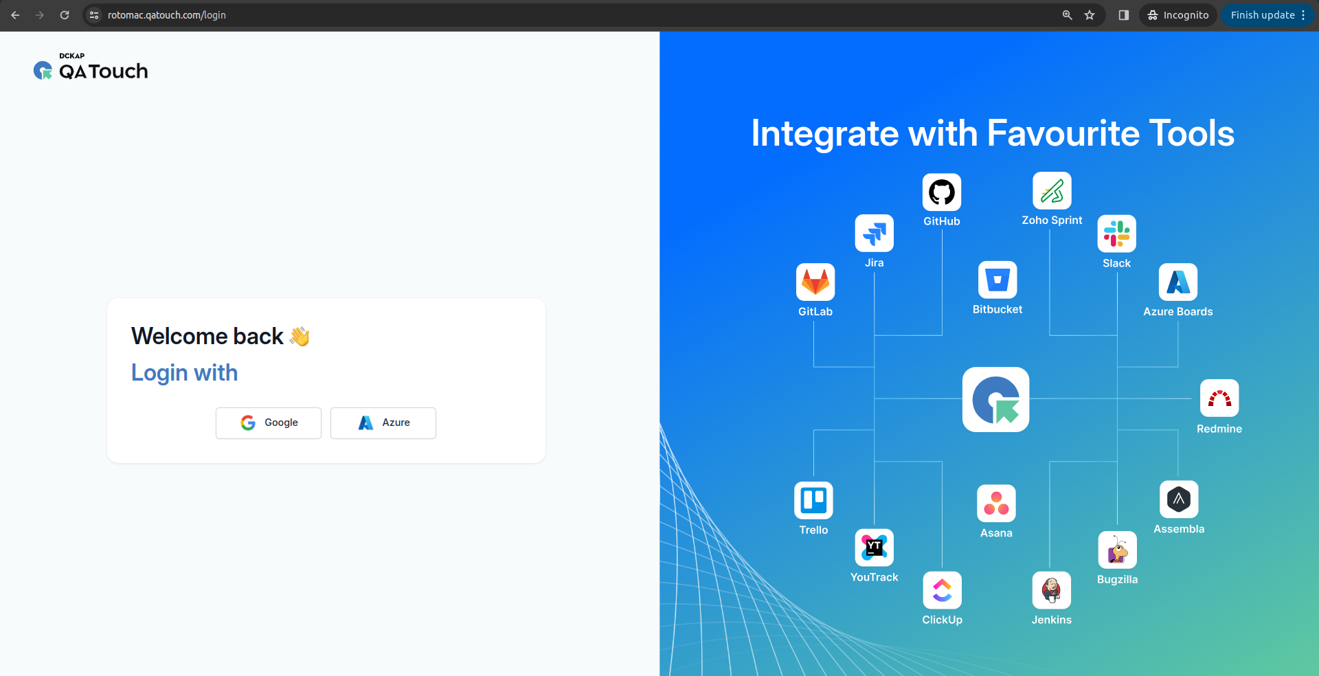
Task: Click the YouTrack integration icon
Action: (x=875, y=548)
